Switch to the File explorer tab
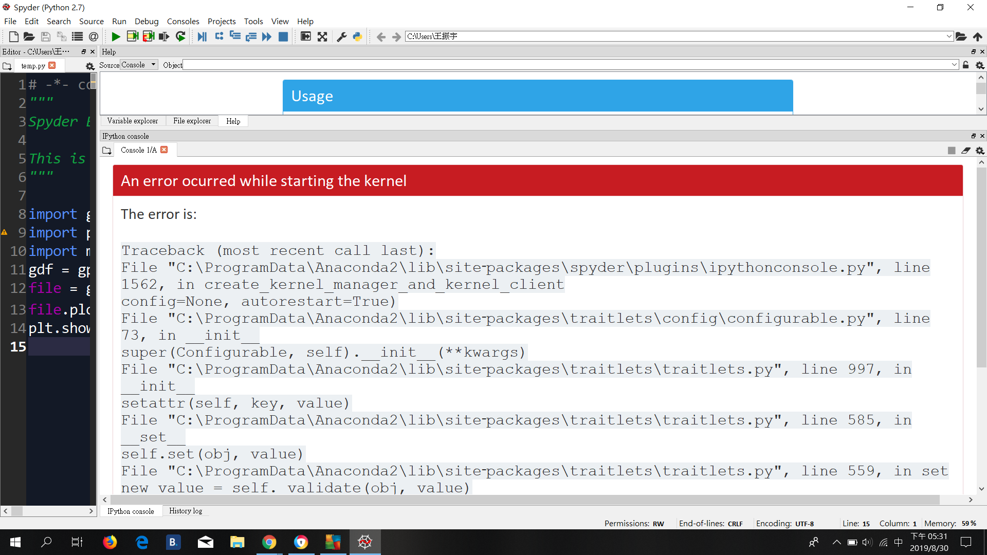Screen dimensions: 987x555 tap(192, 121)
